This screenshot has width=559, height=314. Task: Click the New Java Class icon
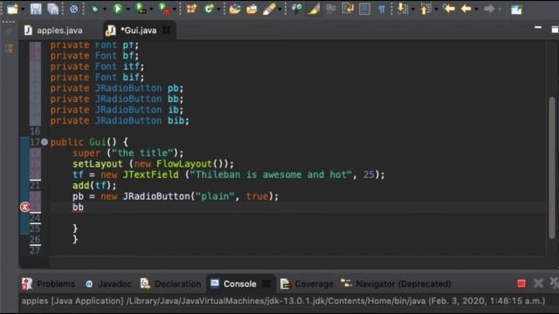[x=209, y=9]
